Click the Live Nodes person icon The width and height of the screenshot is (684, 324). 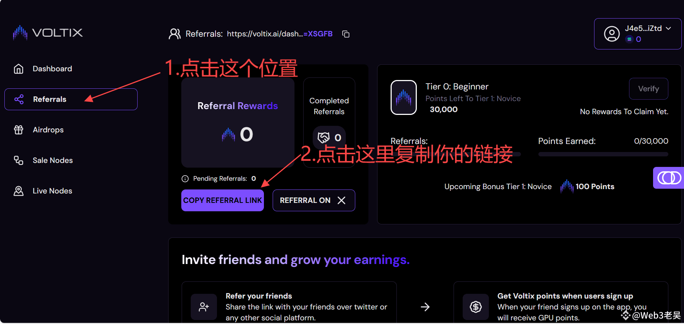point(19,191)
